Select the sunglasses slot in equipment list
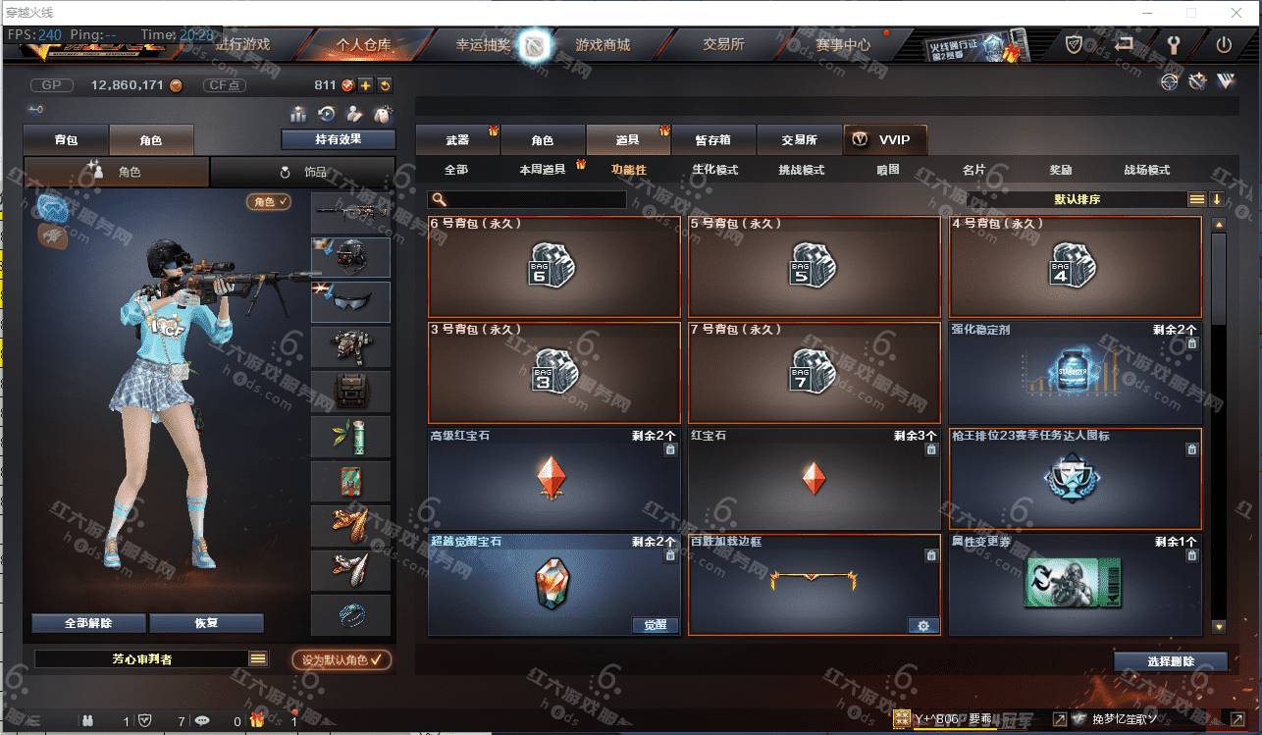Viewport: 1262px width, 735px height. coord(350,302)
